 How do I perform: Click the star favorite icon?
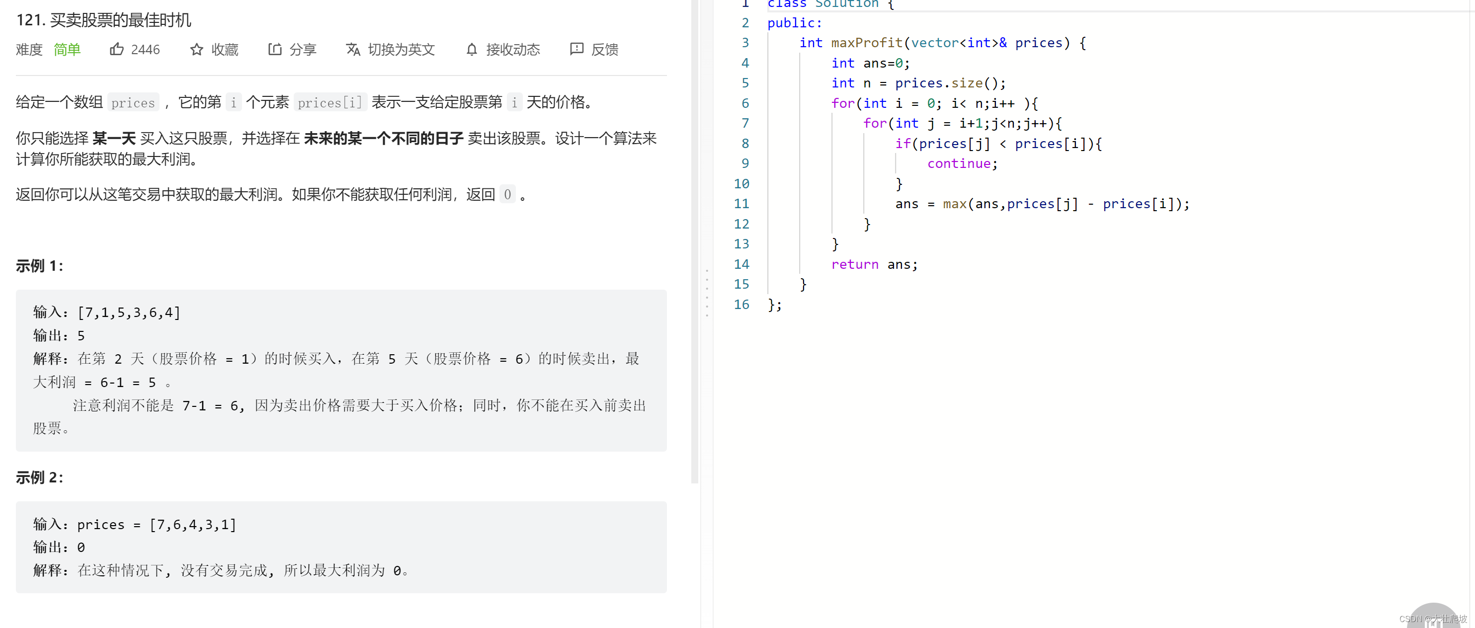tap(196, 49)
